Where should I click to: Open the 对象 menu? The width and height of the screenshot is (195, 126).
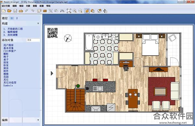point(28,6)
